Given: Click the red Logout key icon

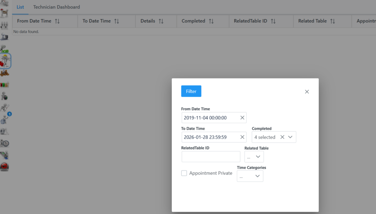Looking at the screenshot, I should coord(5,167).
